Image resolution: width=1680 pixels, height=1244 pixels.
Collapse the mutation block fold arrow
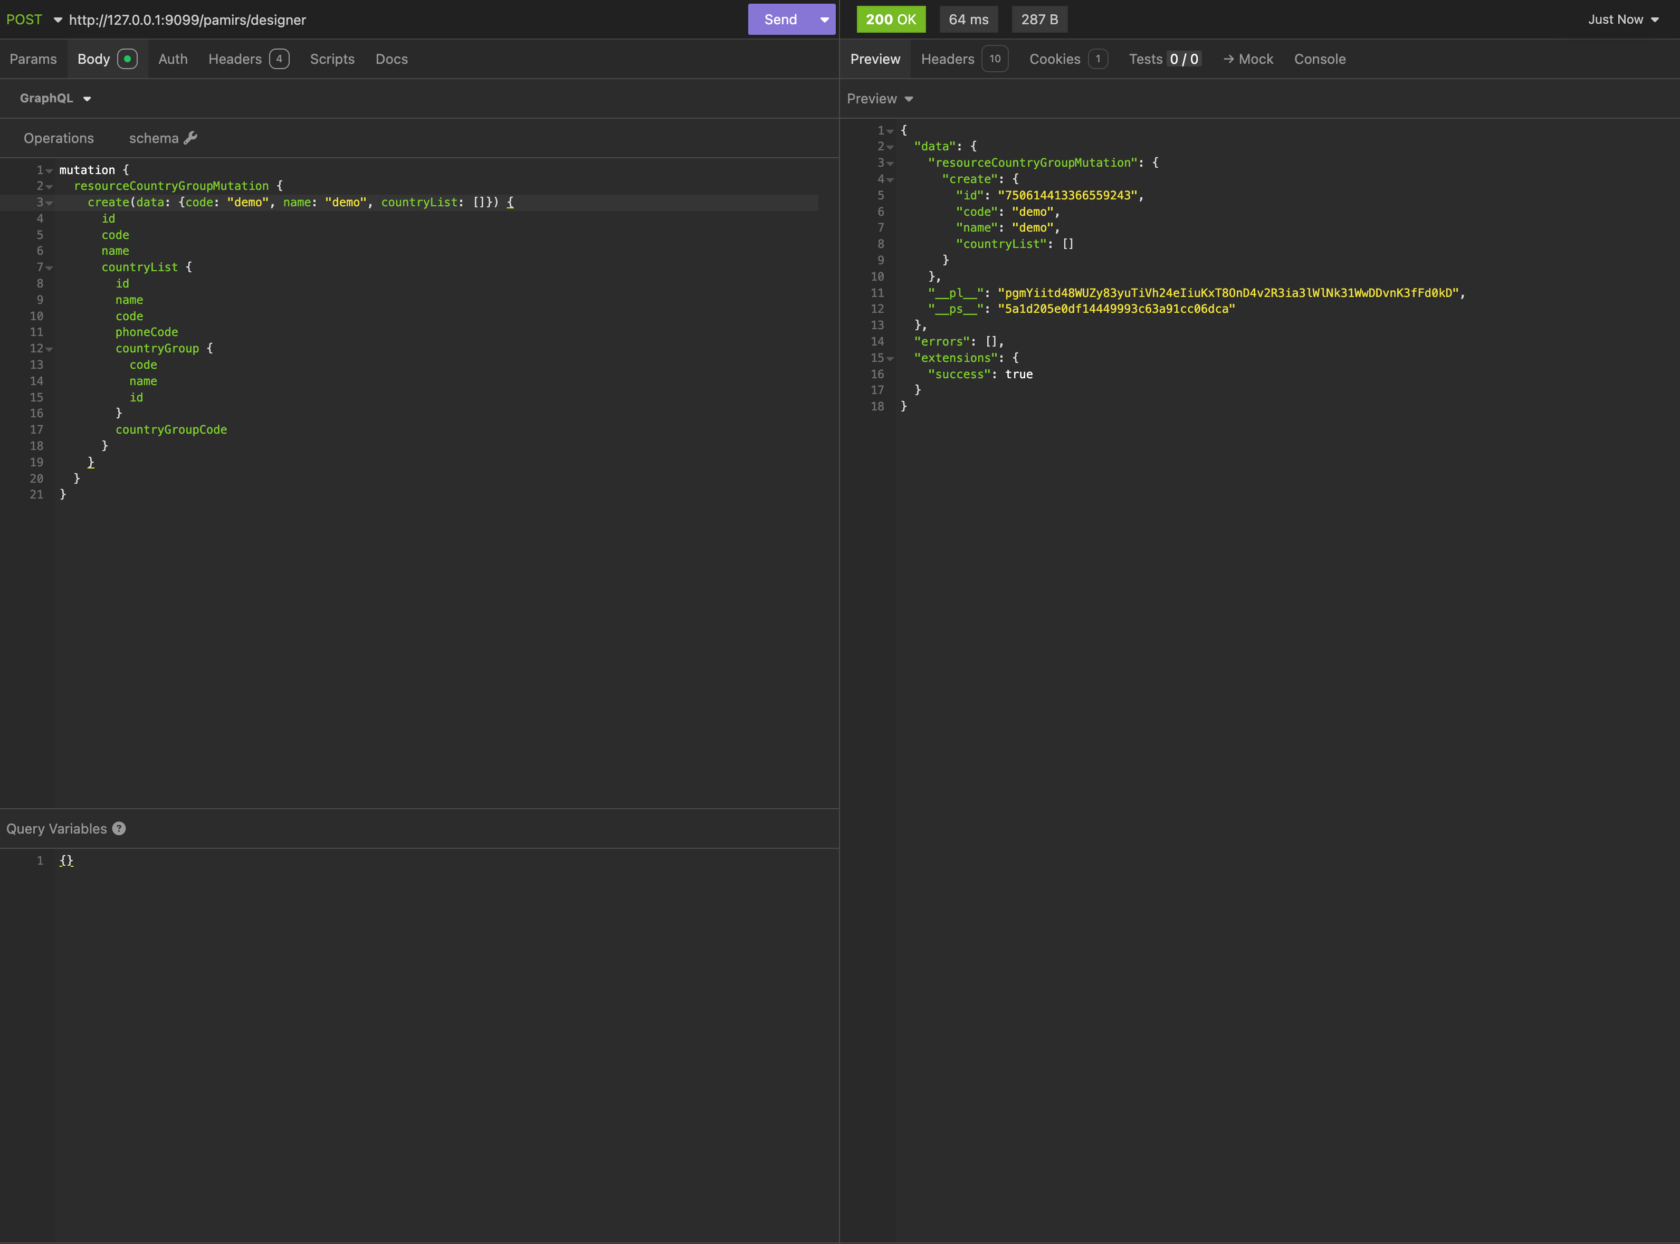point(50,171)
